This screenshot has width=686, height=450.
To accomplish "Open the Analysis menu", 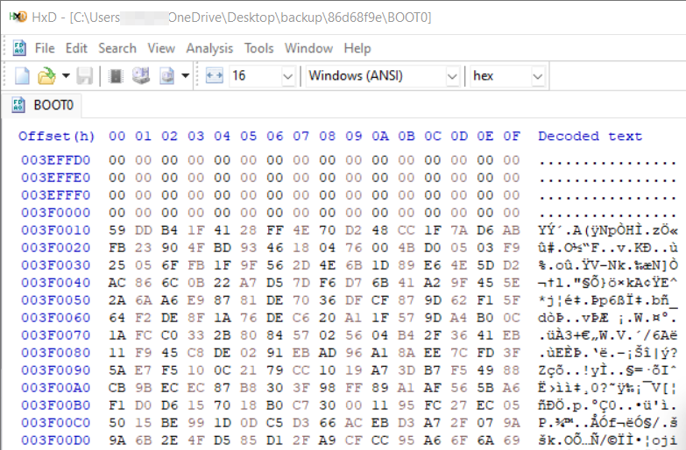I will pos(209,48).
